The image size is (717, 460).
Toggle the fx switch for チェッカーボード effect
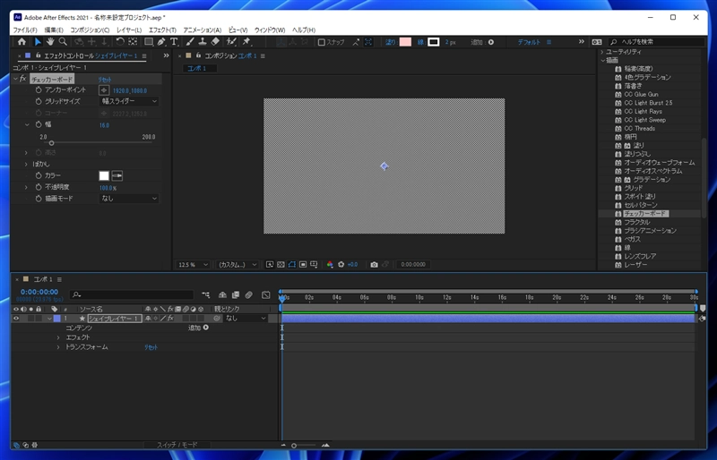click(x=24, y=80)
